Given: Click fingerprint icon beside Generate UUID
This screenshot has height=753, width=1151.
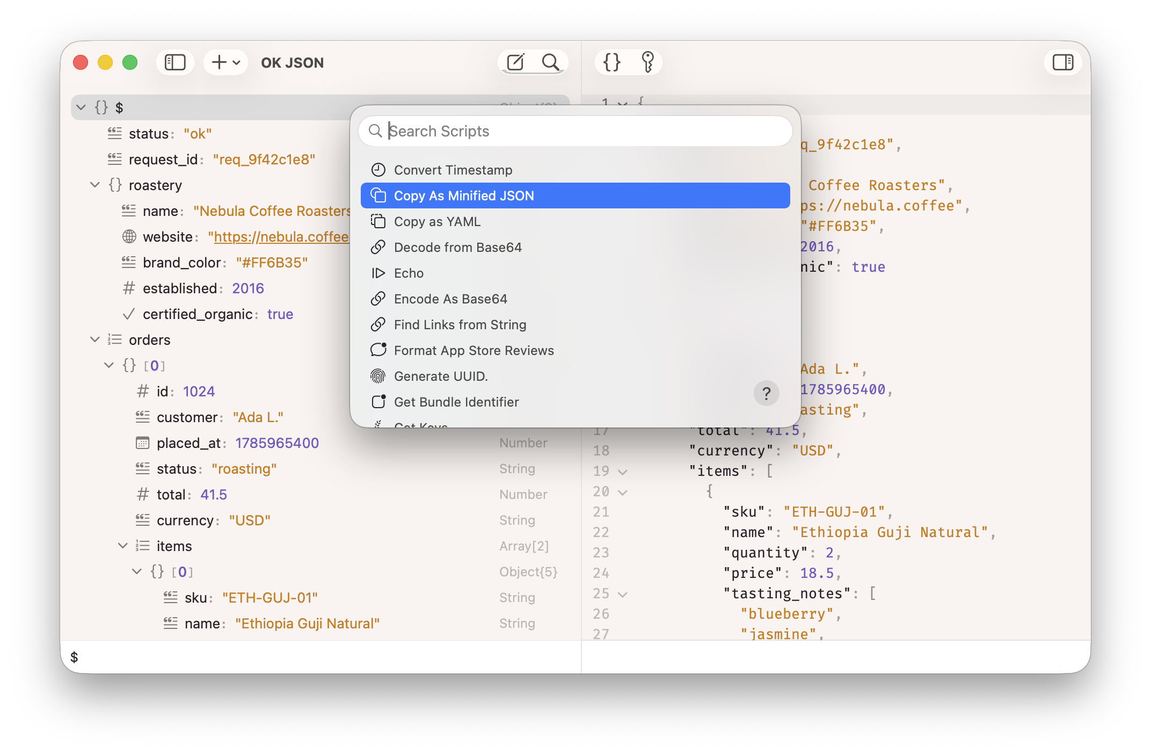Looking at the screenshot, I should click(378, 376).
